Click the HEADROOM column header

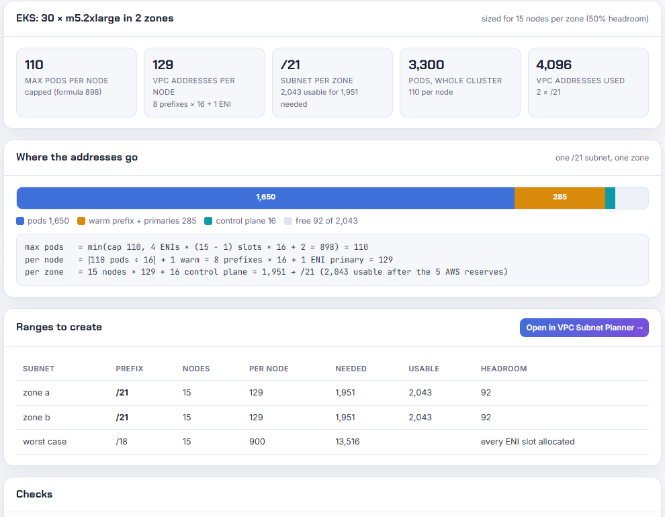(x=503, y=369)
